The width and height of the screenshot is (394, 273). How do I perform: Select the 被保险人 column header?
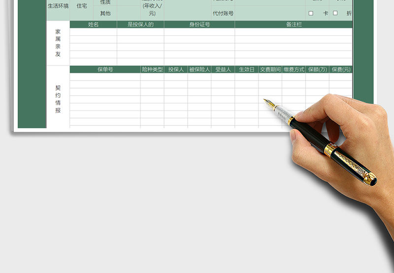point(199,69)
